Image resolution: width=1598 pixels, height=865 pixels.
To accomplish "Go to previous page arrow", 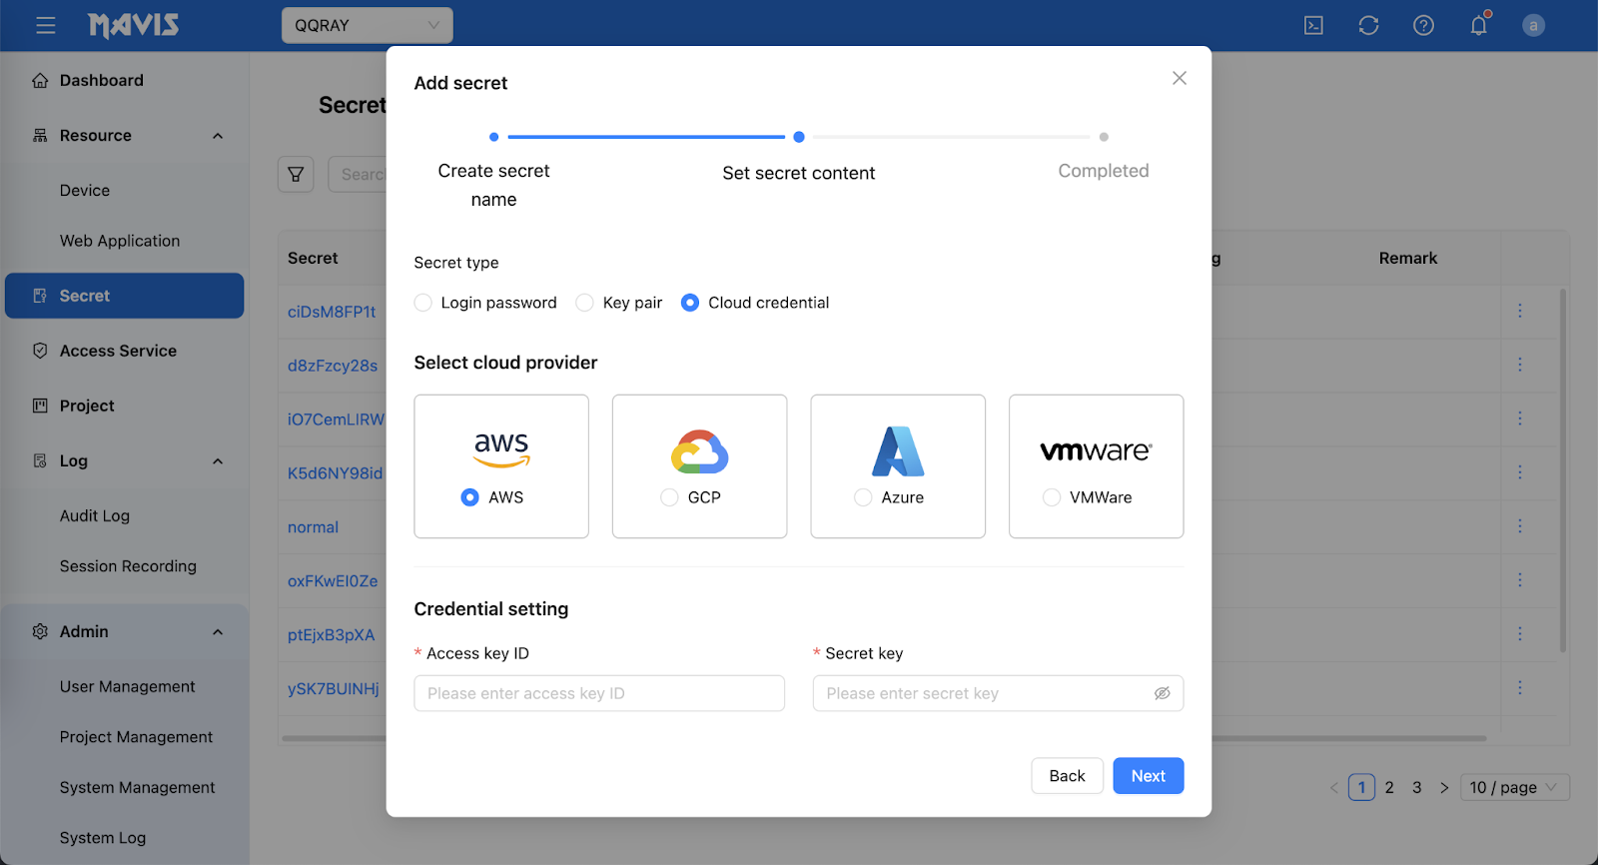I will pyautogui.click(x=1333, y=788).
